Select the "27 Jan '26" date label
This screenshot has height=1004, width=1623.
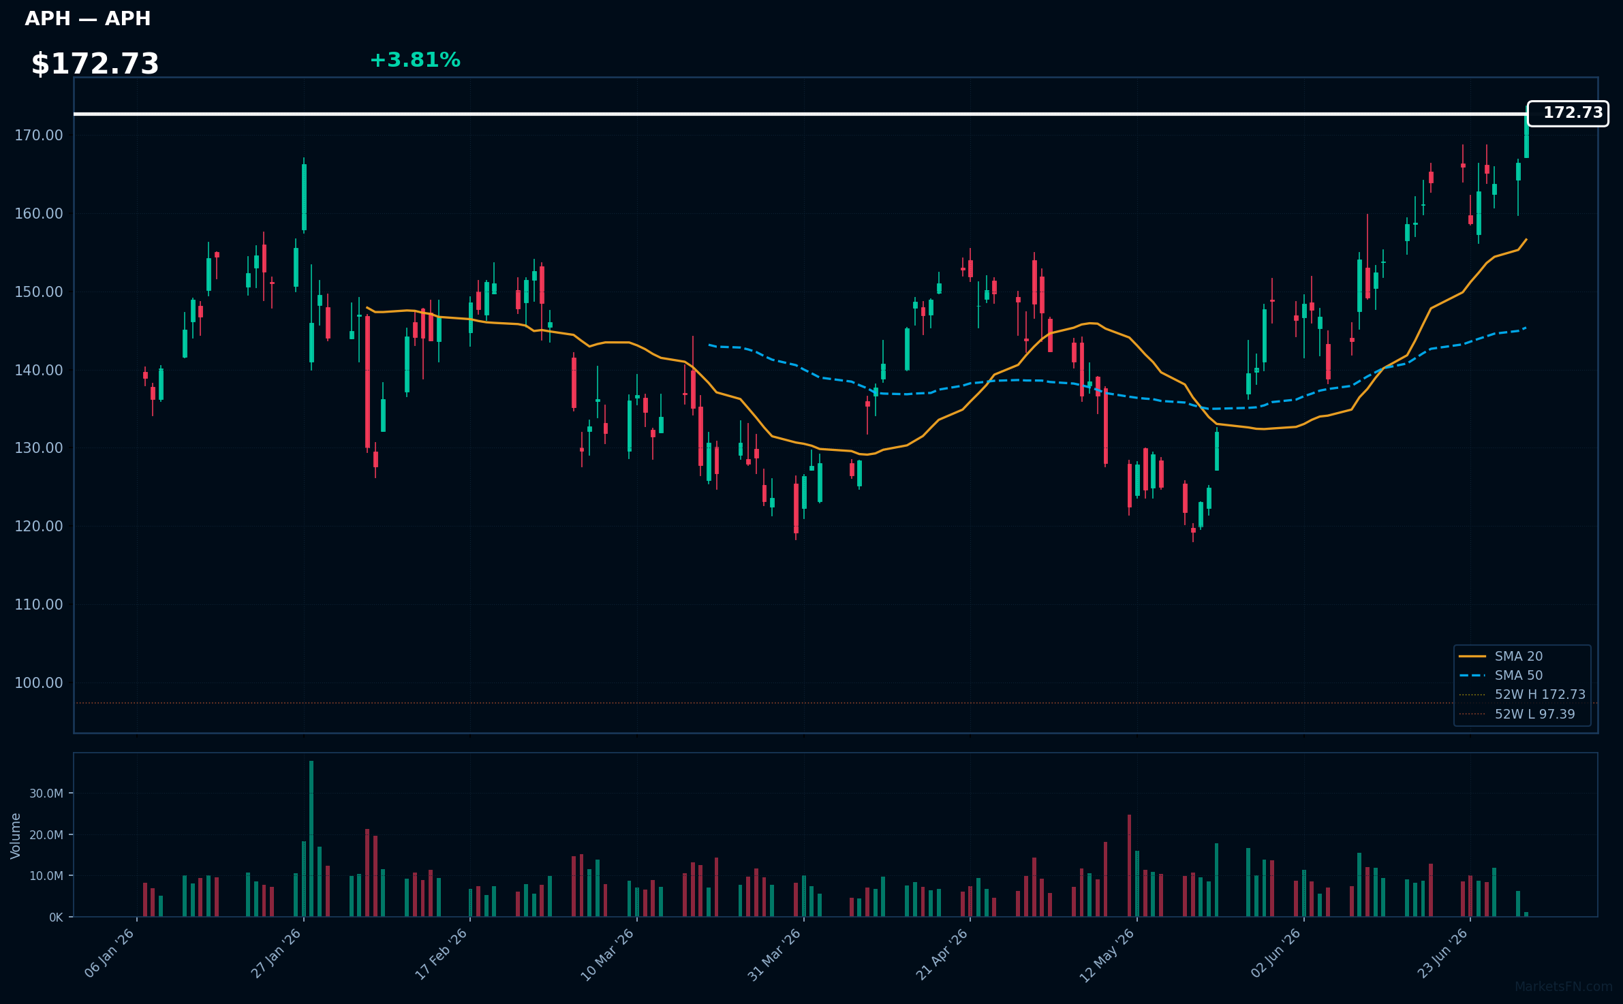click(277, 953)
